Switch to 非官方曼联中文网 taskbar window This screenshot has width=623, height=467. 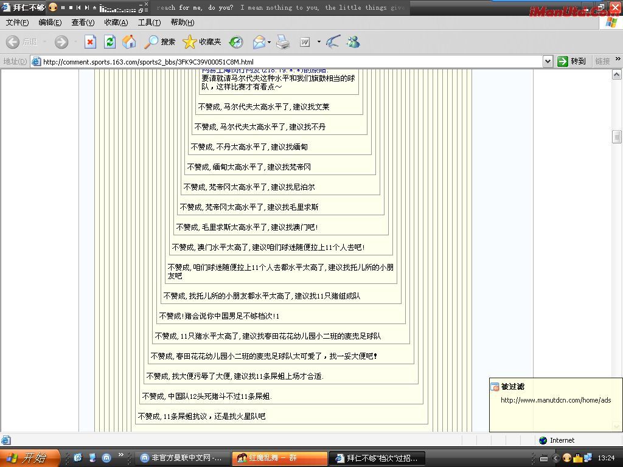click(x=181, y=458)
